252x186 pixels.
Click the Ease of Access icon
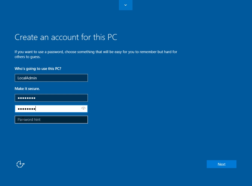20,164
